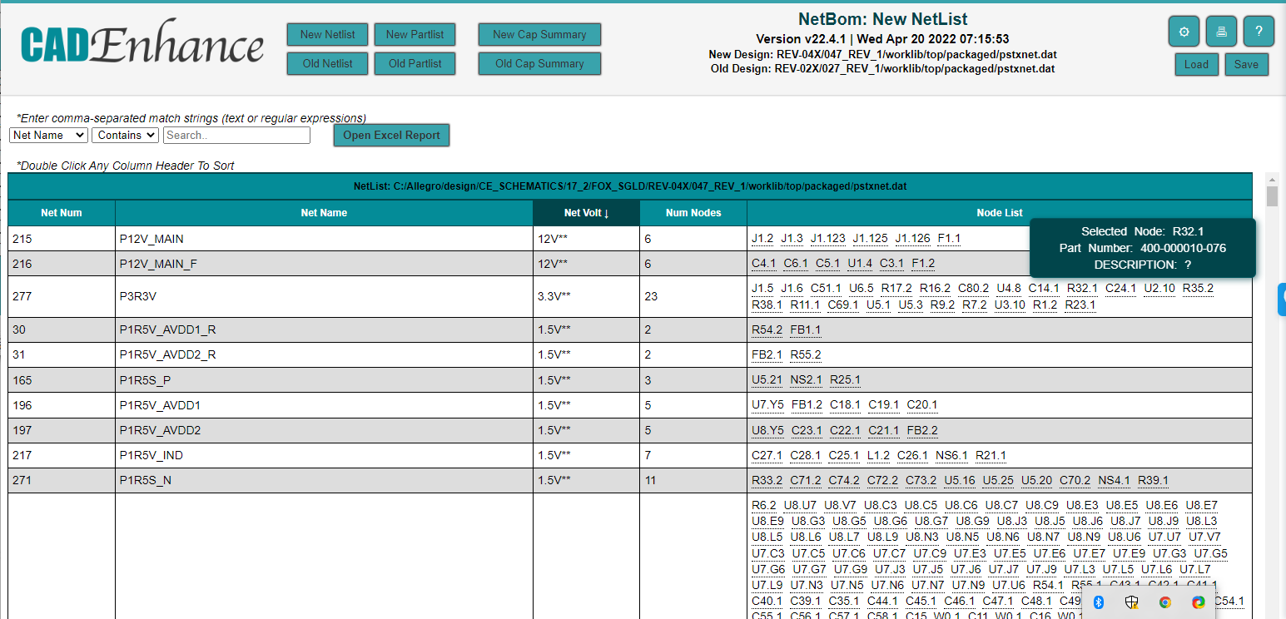Click node link U3.10

pos(1010,305)
